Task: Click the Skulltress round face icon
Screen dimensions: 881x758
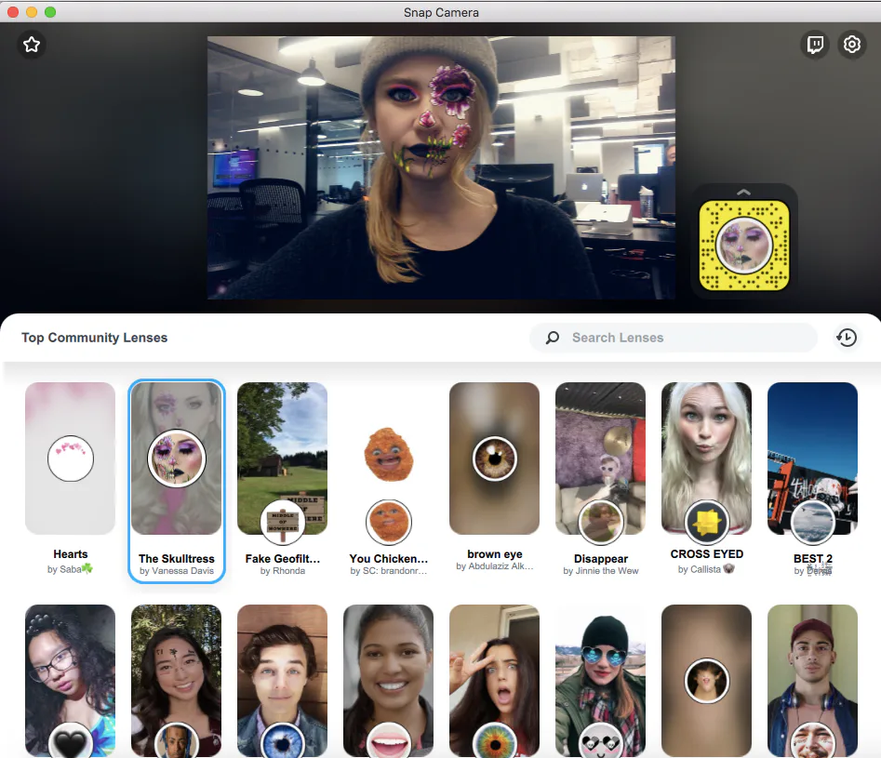Action: 177,458
